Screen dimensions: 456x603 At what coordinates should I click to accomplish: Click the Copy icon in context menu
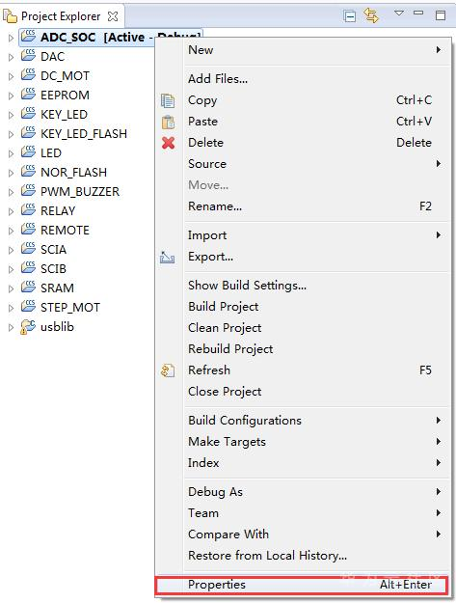[x=168, y=100]
